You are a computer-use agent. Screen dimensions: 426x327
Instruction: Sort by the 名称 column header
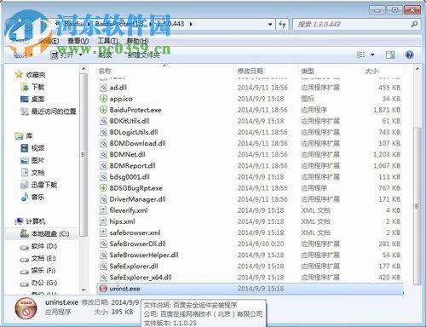[105, 71]
